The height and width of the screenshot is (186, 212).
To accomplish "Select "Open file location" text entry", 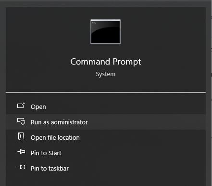I will pos(55,138).
